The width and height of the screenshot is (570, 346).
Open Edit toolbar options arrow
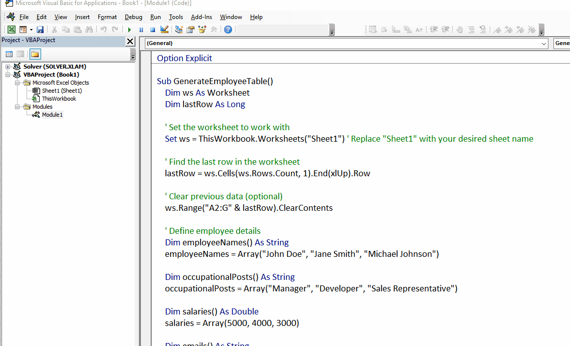[541, 30]
